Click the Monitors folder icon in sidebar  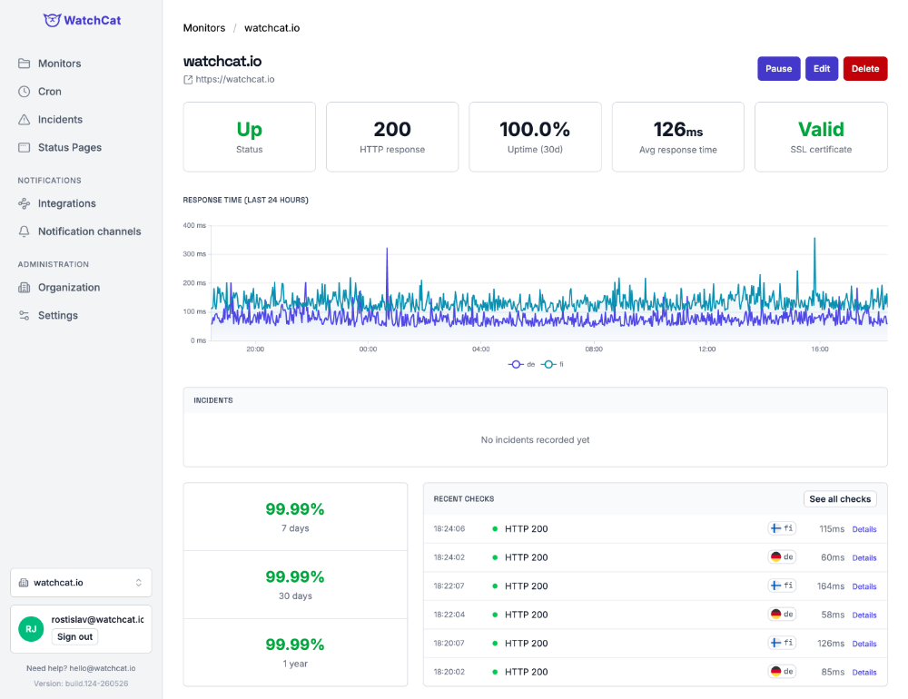(x=24, y=64)
